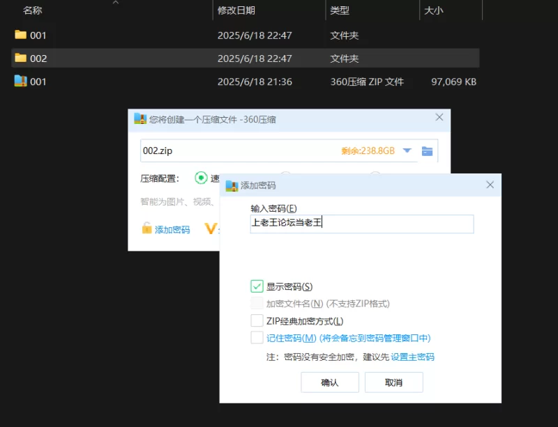
Task: Enable the ZIP经典加密方式 checkbox
Action: pos(257,321)
